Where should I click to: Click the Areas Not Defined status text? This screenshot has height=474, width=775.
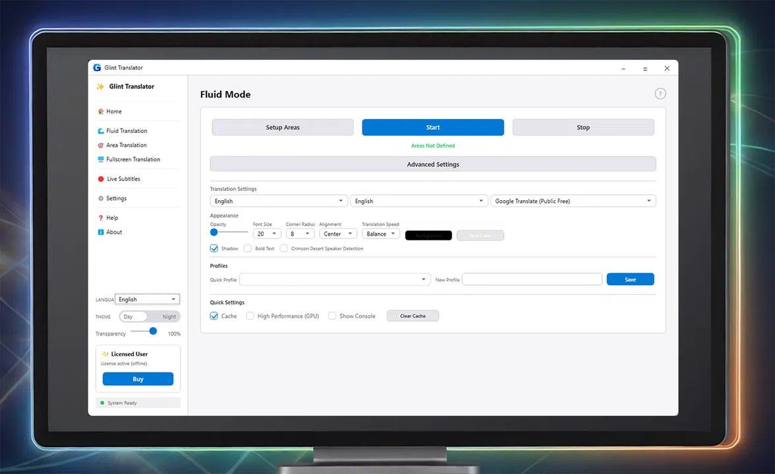click(433, 145)
